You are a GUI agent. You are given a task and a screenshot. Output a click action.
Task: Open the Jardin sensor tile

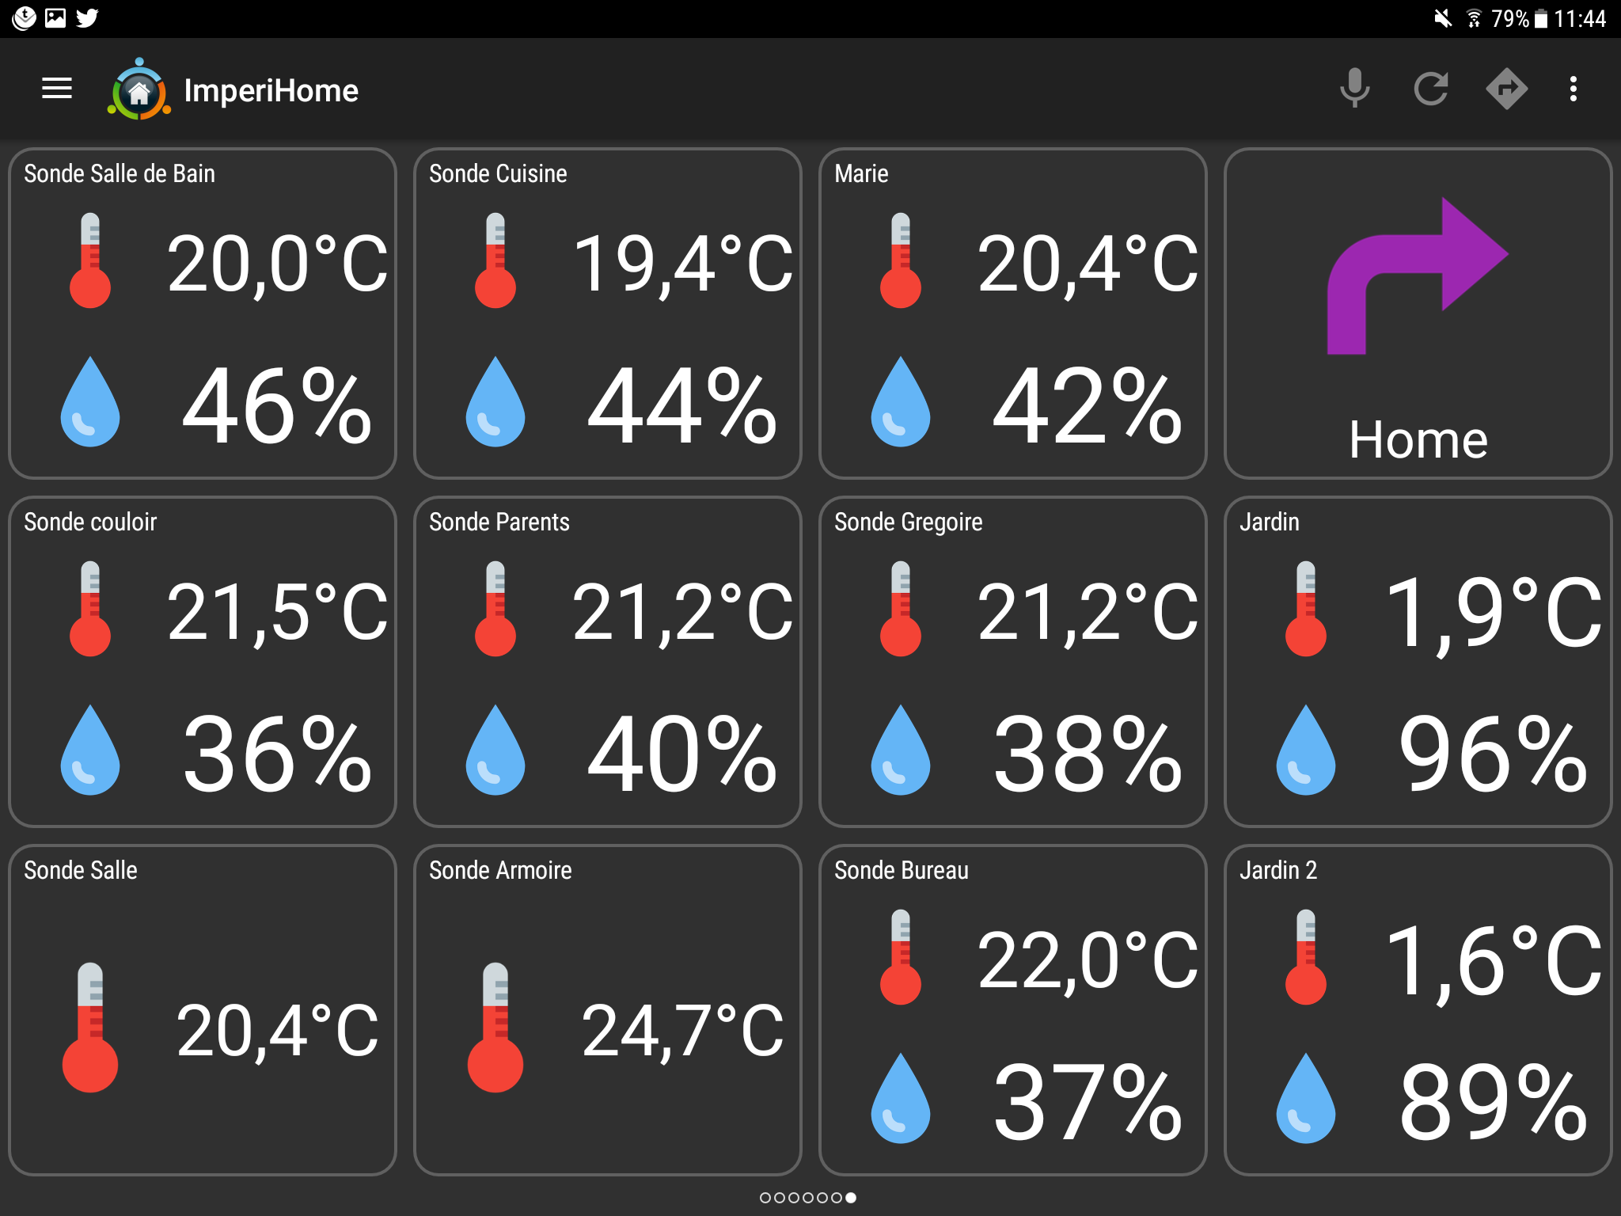(x=1418, y=662)
